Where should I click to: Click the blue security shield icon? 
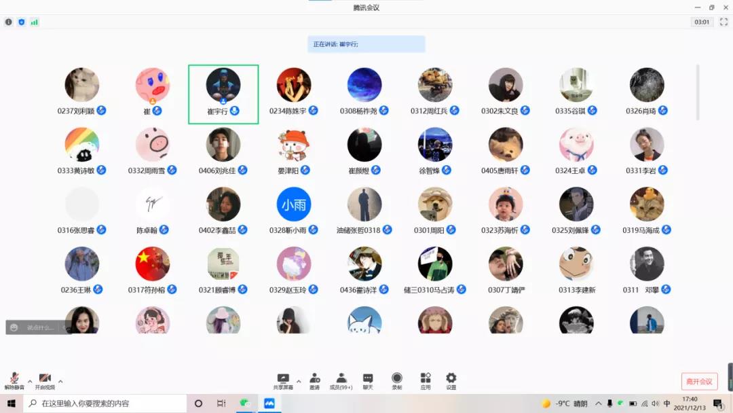(22, 22)
